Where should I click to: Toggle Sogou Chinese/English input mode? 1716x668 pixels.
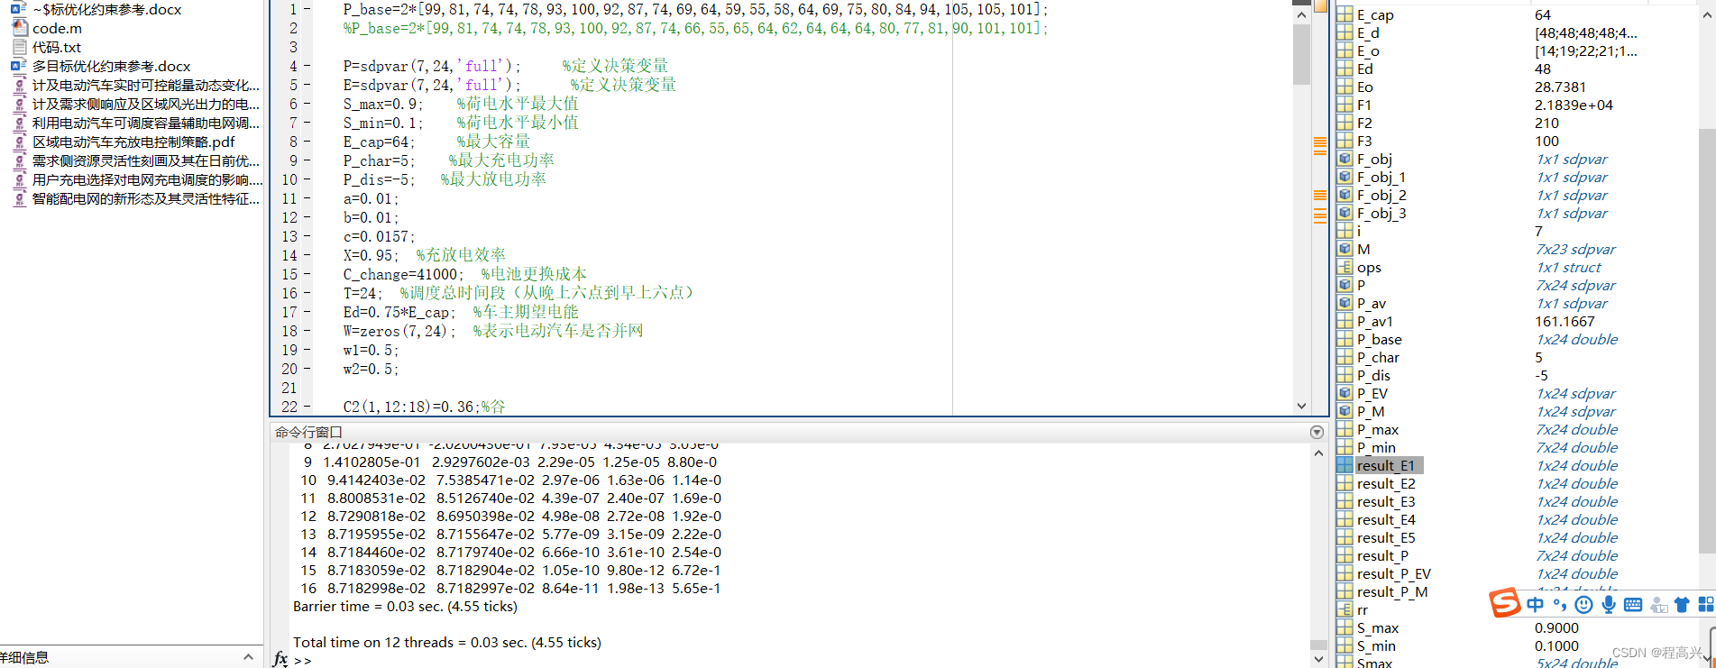1536,605
